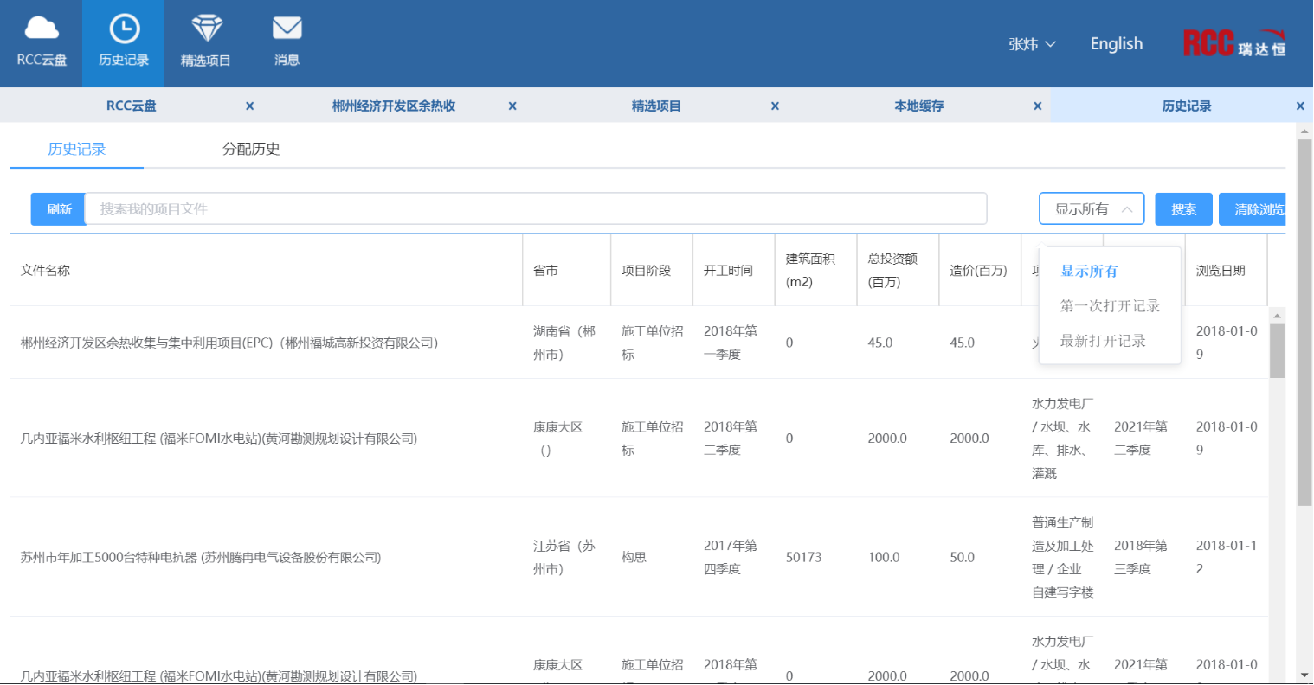Click the RCC瑞达恒 logo
Viewport: 1314px width, 685px height.
pos(1234,43)
